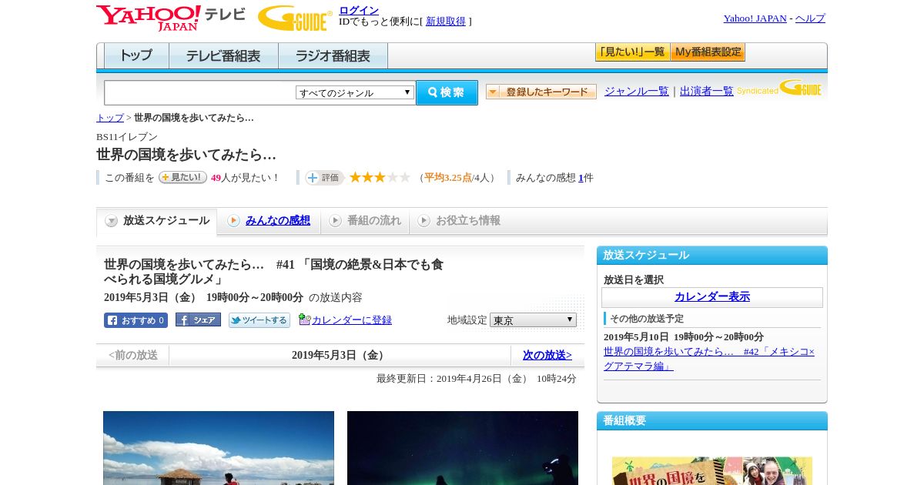Click the 評価 plus rating button
Image resolution: width=924 pixels, height=485 pixels.
coord(324,178)
